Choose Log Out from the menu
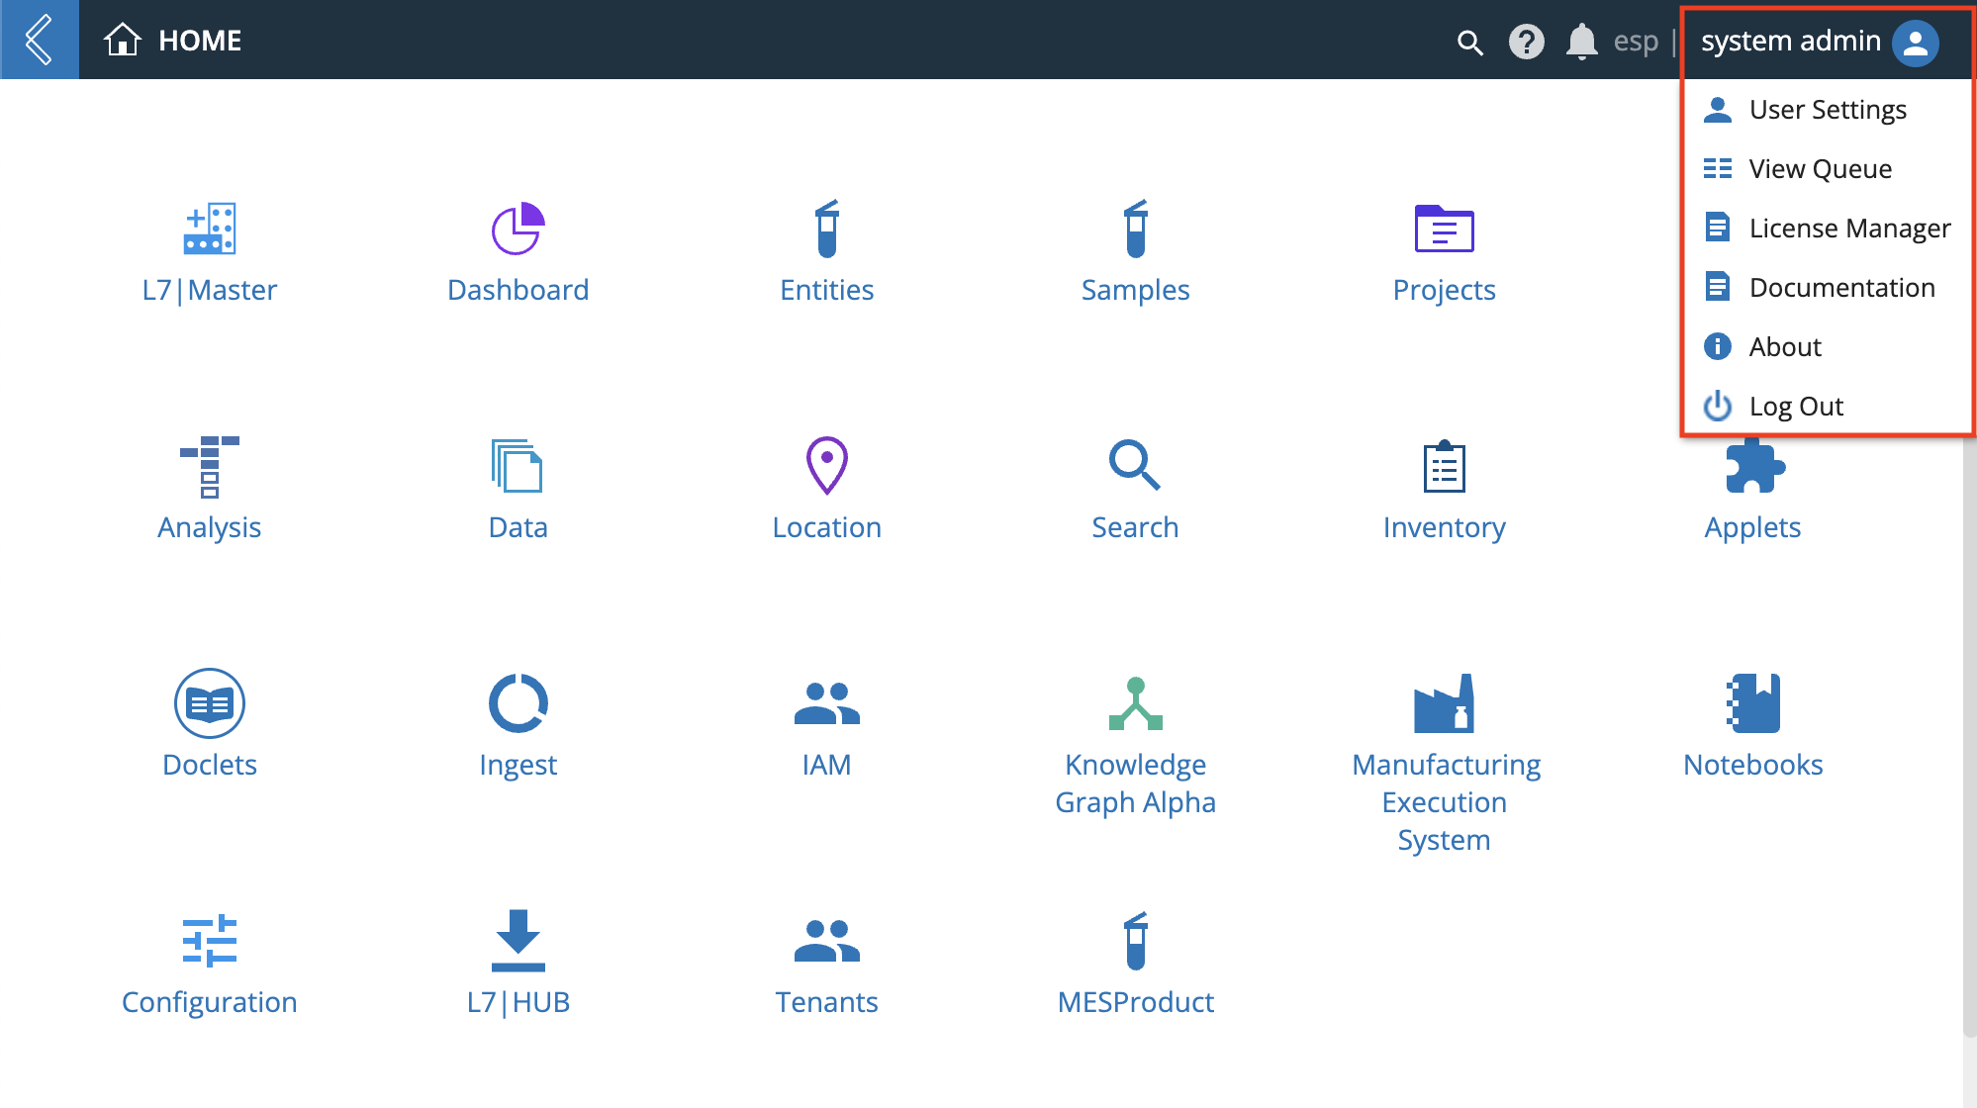 [x=1827, y=406]
